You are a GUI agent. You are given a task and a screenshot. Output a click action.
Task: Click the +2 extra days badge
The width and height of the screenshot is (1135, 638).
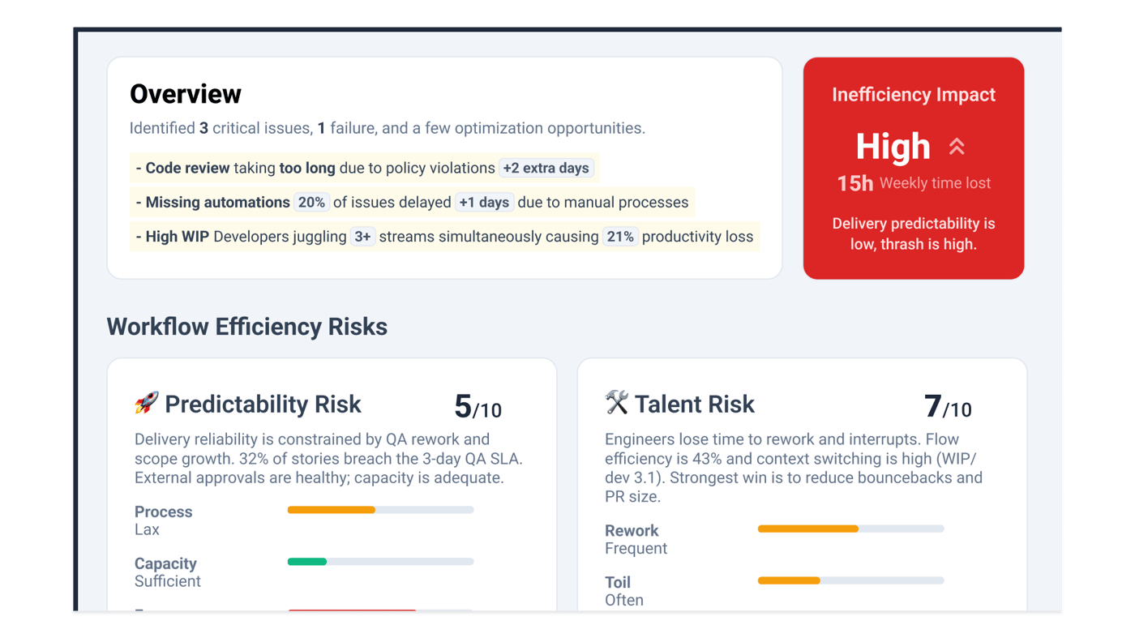click(546, 169)
